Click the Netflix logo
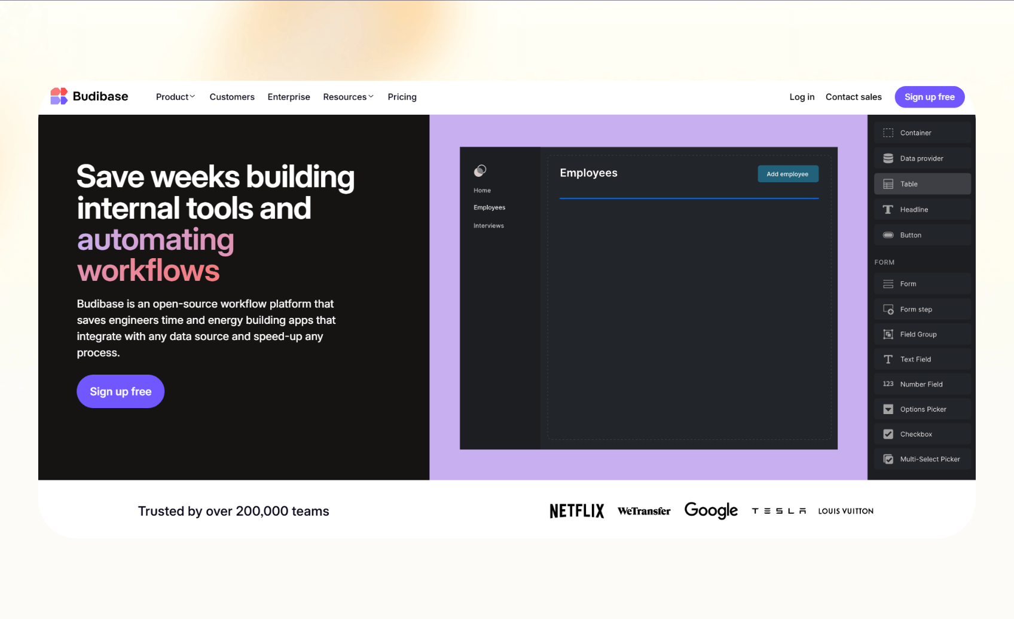 577,511
